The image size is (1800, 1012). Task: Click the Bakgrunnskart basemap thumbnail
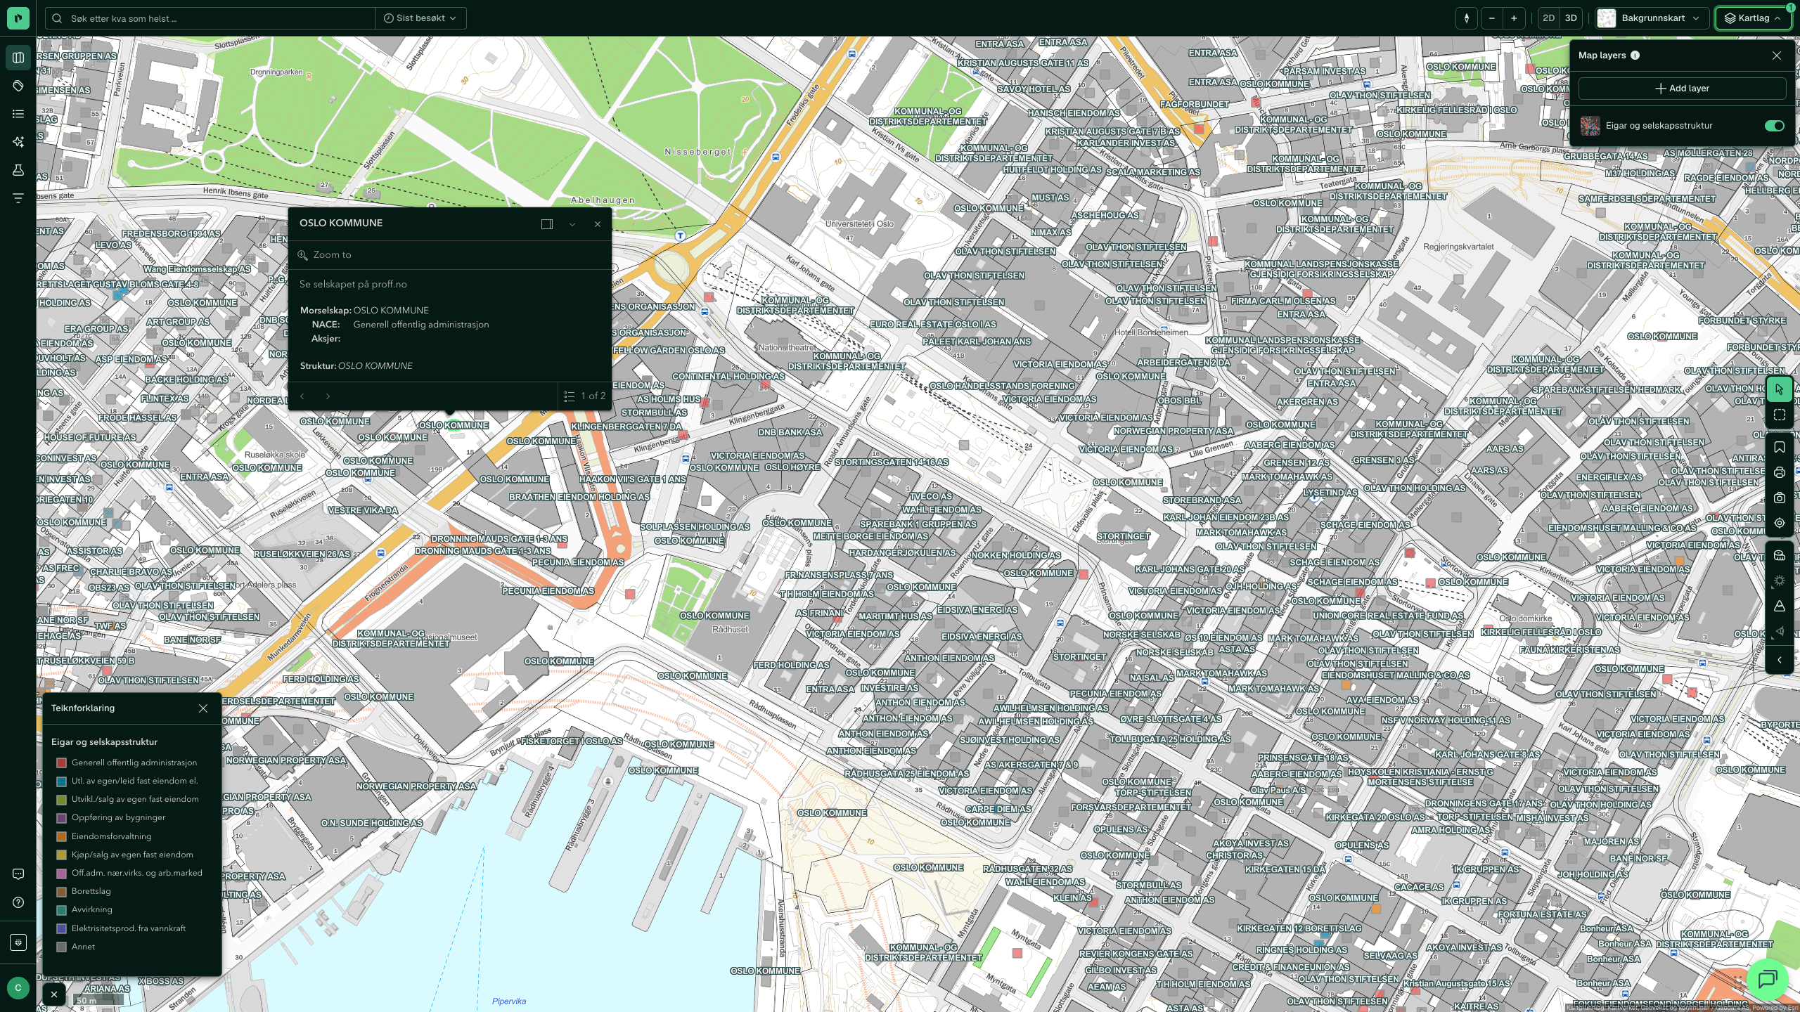point(1607,18)
